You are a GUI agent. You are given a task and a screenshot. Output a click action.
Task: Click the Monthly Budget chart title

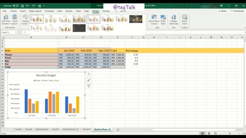tap(46, 75)
